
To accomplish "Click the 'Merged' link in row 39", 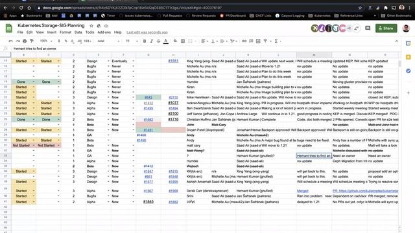I will pyautogui.click(x=303, y=191).
